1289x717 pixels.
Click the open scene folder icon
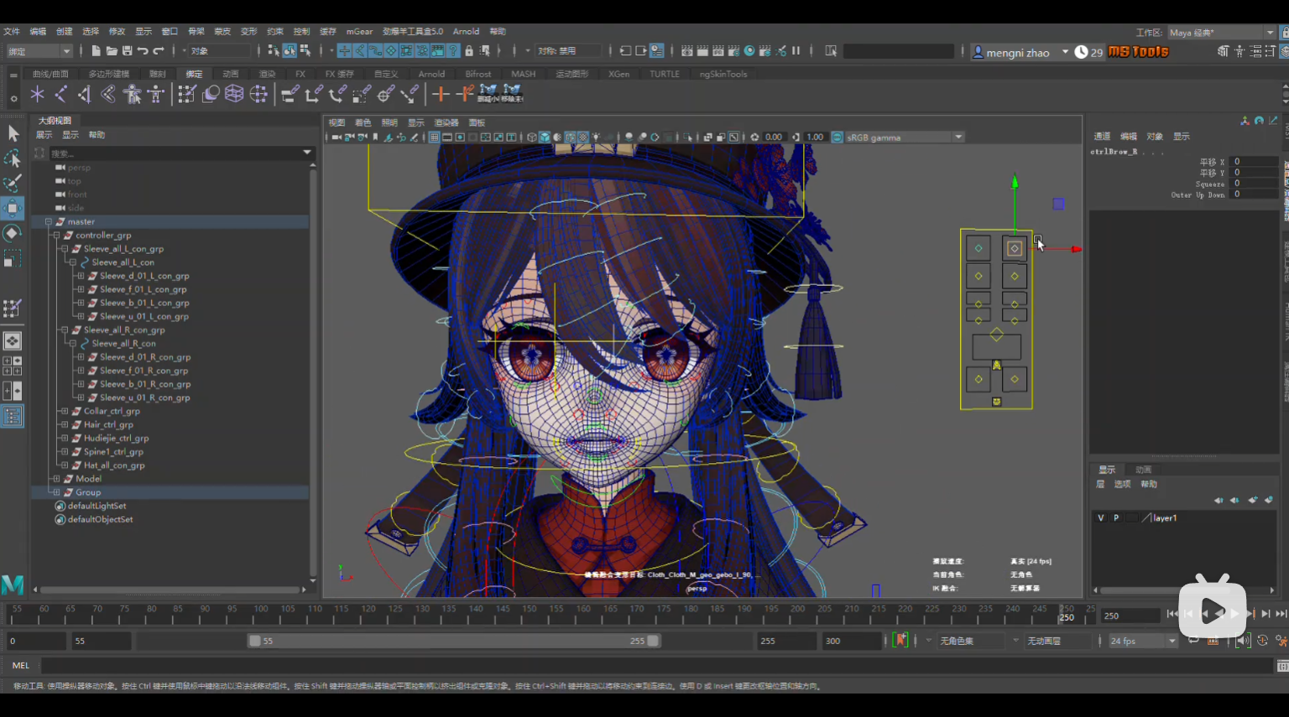[x=112, y=51]
